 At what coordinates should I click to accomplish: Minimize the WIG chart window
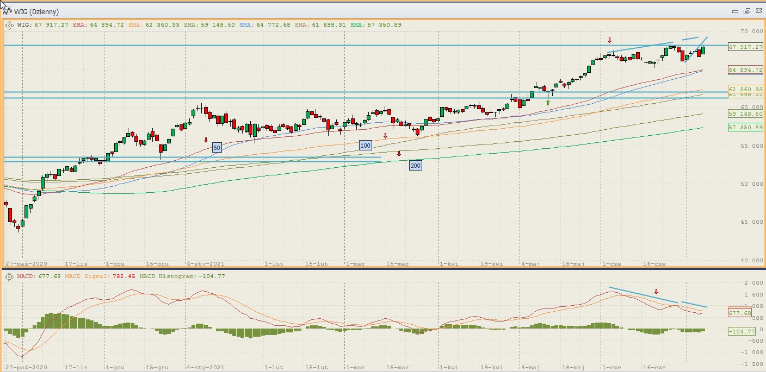(736, 11)
